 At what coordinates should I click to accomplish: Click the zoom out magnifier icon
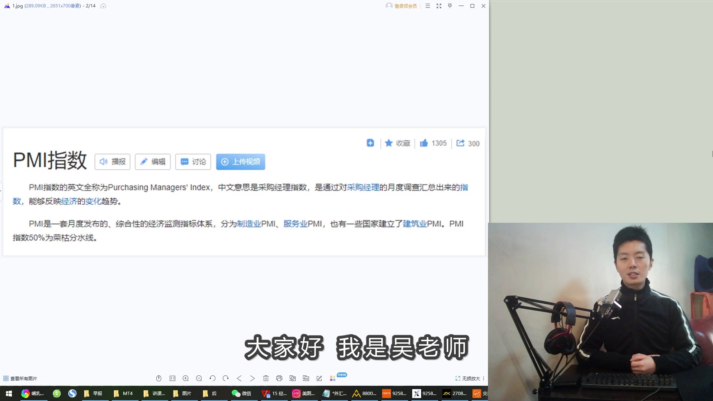click(199, 378)
